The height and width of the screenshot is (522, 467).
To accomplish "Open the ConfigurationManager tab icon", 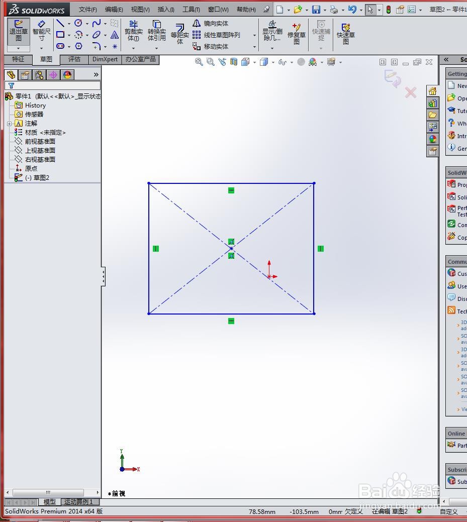I will tap(39, 75).
